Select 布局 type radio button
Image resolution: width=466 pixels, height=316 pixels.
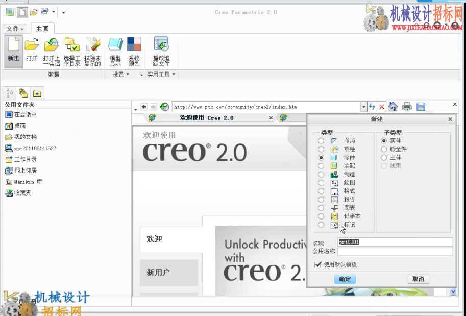[x=321, y=140]
